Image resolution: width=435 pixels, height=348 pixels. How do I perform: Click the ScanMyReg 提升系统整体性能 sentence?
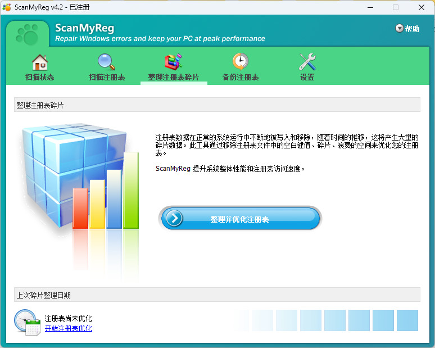(x=230, y=169)
